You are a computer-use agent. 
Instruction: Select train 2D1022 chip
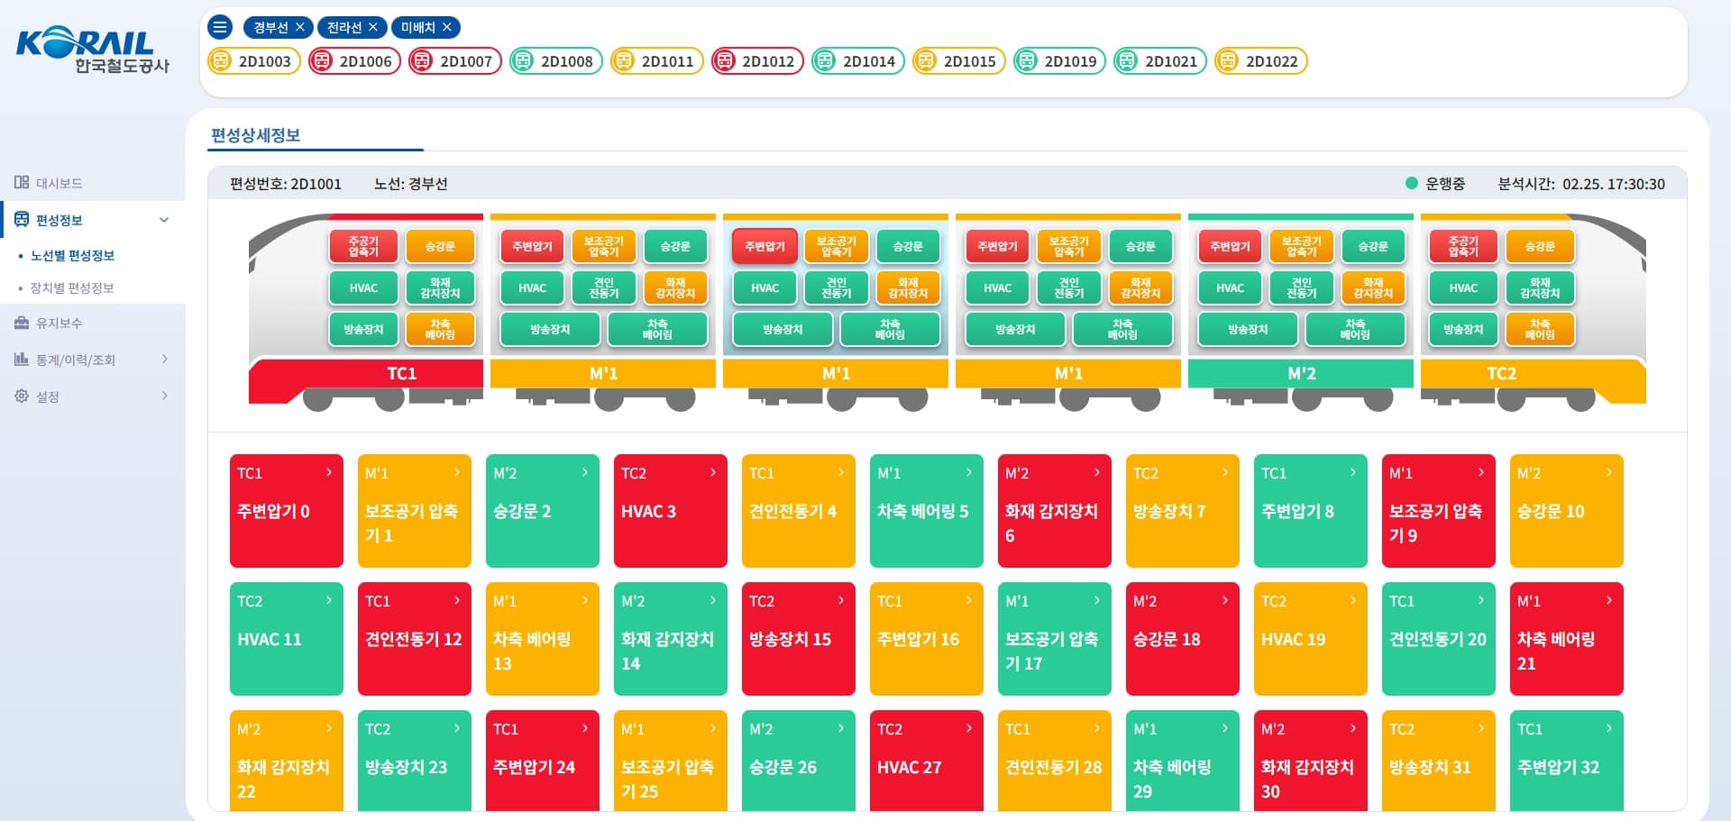point(1260,61)
